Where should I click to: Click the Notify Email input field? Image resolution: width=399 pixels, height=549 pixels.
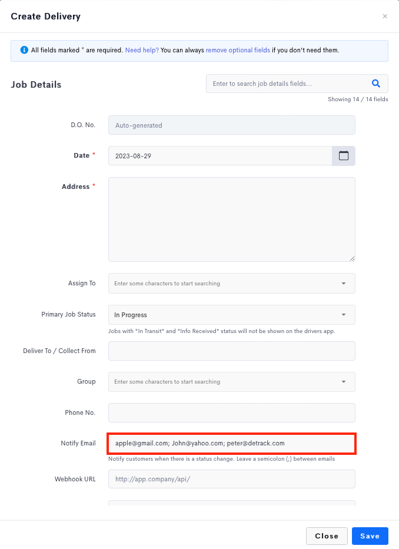pyautogui.click(x=231, y=443)
